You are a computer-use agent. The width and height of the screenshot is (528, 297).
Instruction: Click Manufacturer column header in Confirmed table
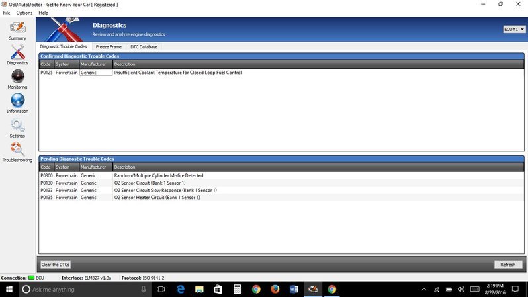point(96,64)
